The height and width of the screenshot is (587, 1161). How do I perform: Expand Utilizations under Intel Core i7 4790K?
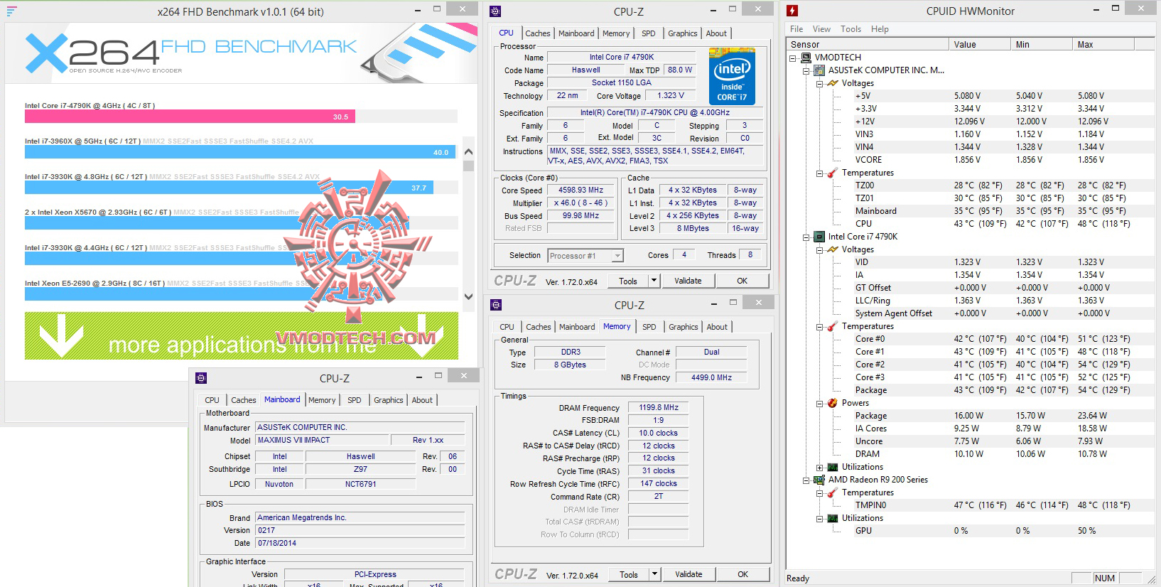click(x=819, y=467)
